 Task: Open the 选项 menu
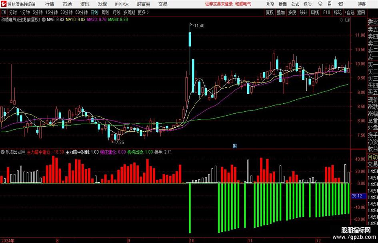point(307,4)
